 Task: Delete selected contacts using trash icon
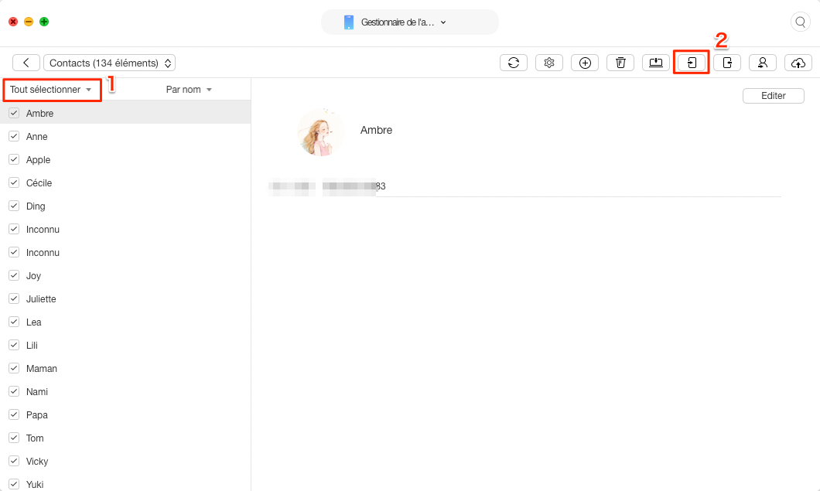[620, 63]
